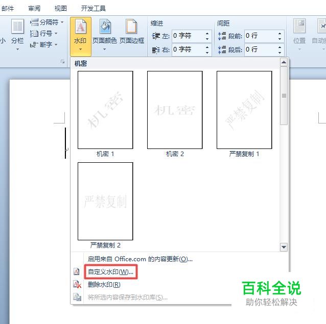Click the 分隔符 breaks icon
This screenshot has width=326, height=324.
tap(34, 22)
